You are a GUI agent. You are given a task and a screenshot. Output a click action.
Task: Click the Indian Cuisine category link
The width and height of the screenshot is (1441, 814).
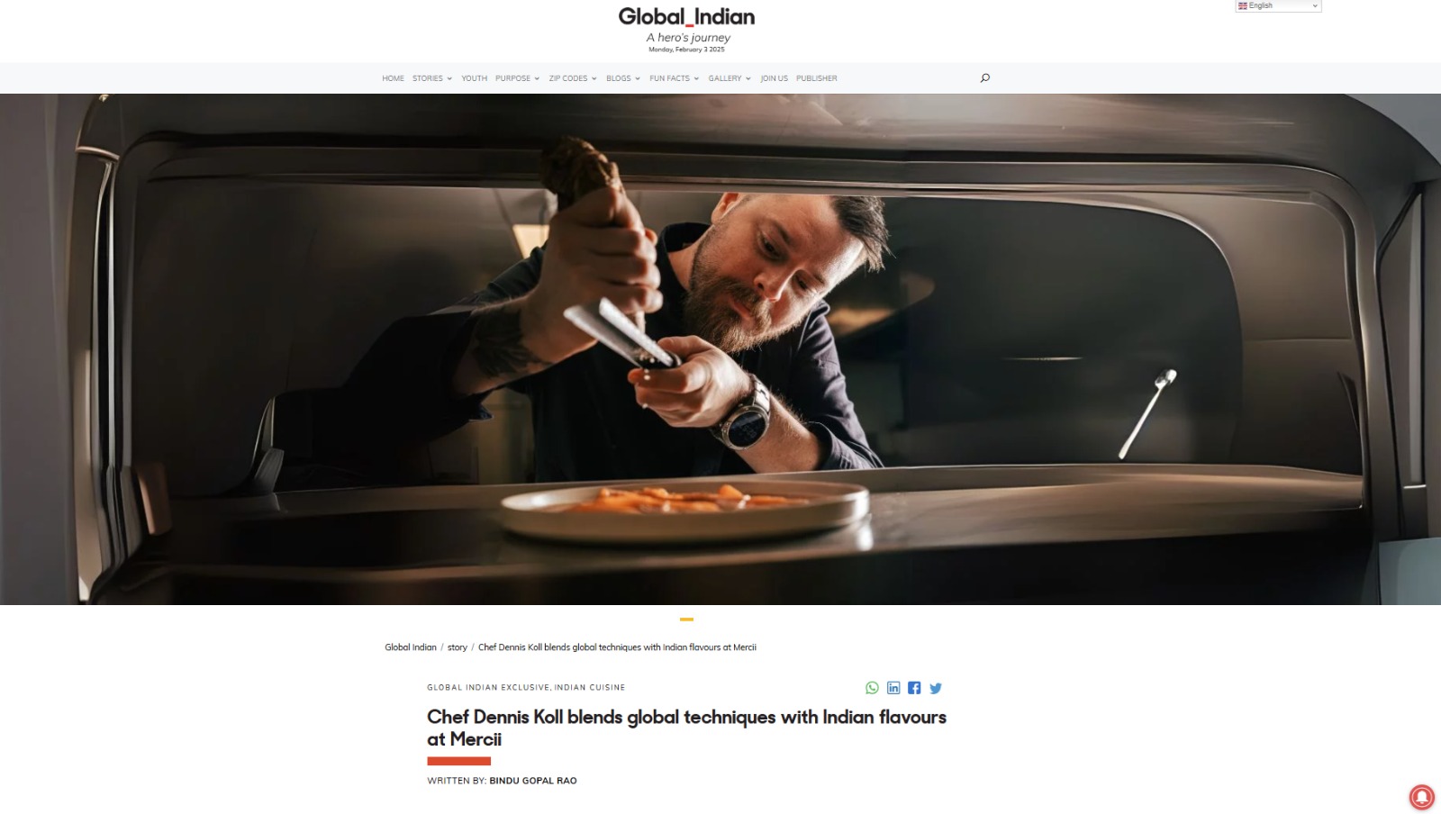pyautogui.click(x=590, y=687)
